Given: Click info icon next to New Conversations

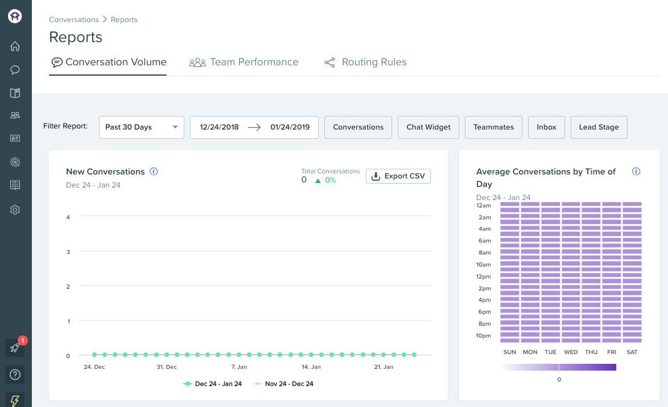Looking at the screenshot, I should 154,172.
